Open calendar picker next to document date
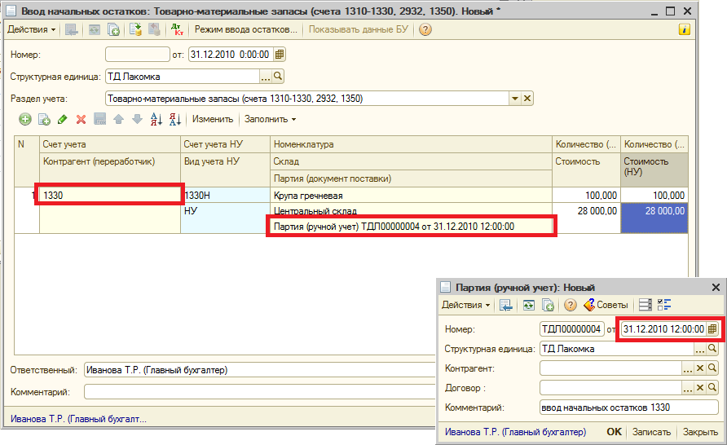 coord(280,55)
